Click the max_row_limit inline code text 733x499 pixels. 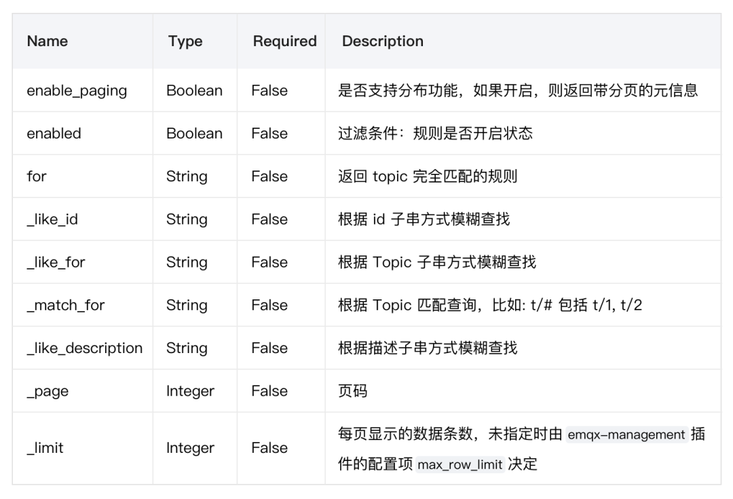click(460, 465)
